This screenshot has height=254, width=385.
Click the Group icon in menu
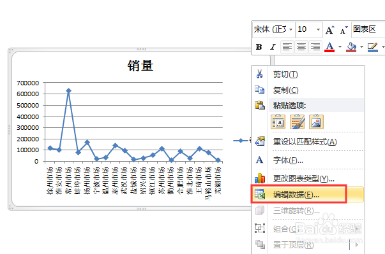[x=260, y=229]
